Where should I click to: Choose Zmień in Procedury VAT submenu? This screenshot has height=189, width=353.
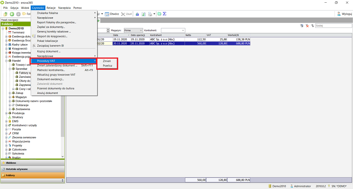point(107,61)
